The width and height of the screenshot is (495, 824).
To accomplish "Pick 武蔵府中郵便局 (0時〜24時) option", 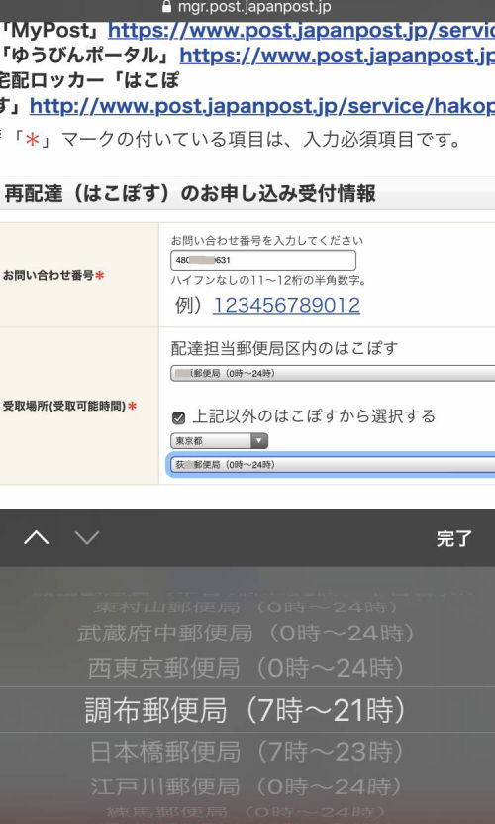I will (246, 633).
